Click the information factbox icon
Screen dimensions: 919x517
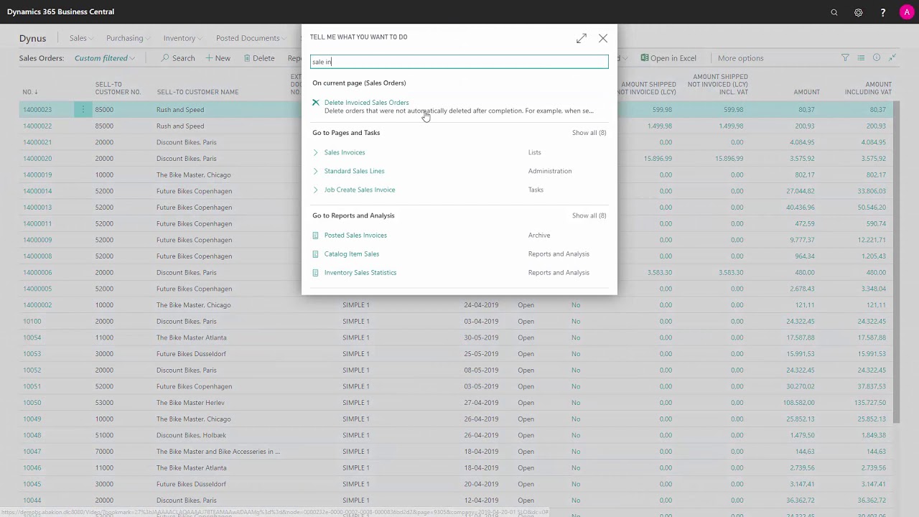click(877, 57)
